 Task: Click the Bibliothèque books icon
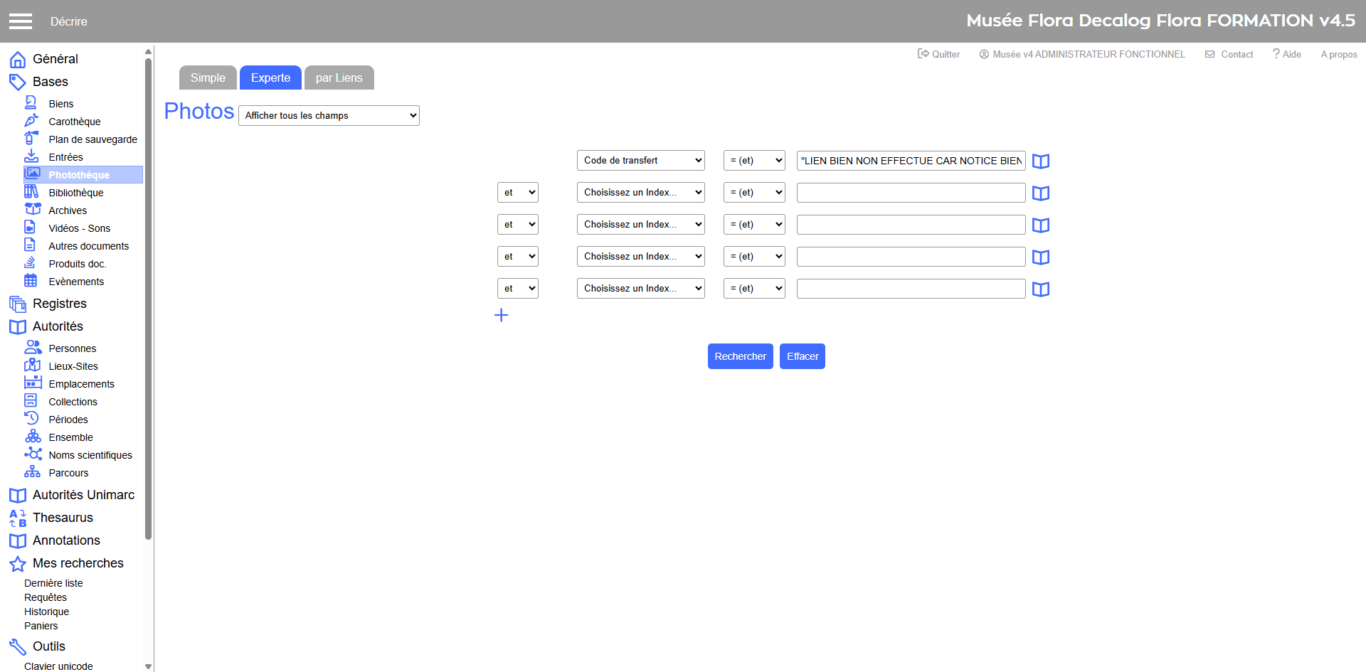[31, 192]
